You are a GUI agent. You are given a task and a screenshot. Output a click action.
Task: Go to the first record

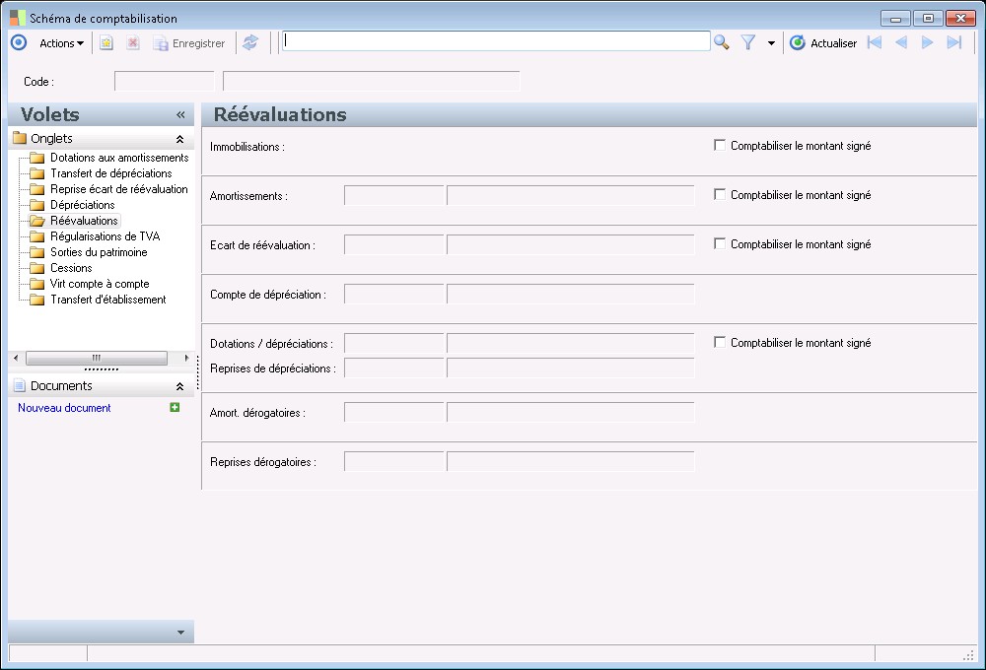[874, 42]
